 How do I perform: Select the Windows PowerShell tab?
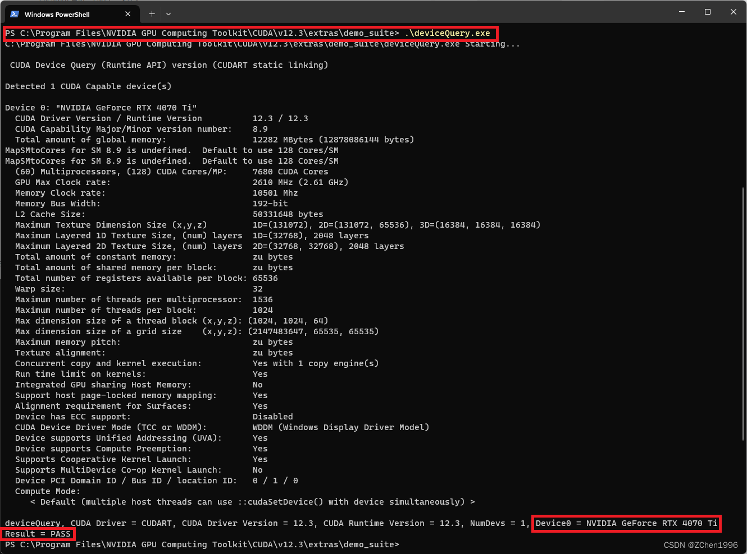click(71, 14)
